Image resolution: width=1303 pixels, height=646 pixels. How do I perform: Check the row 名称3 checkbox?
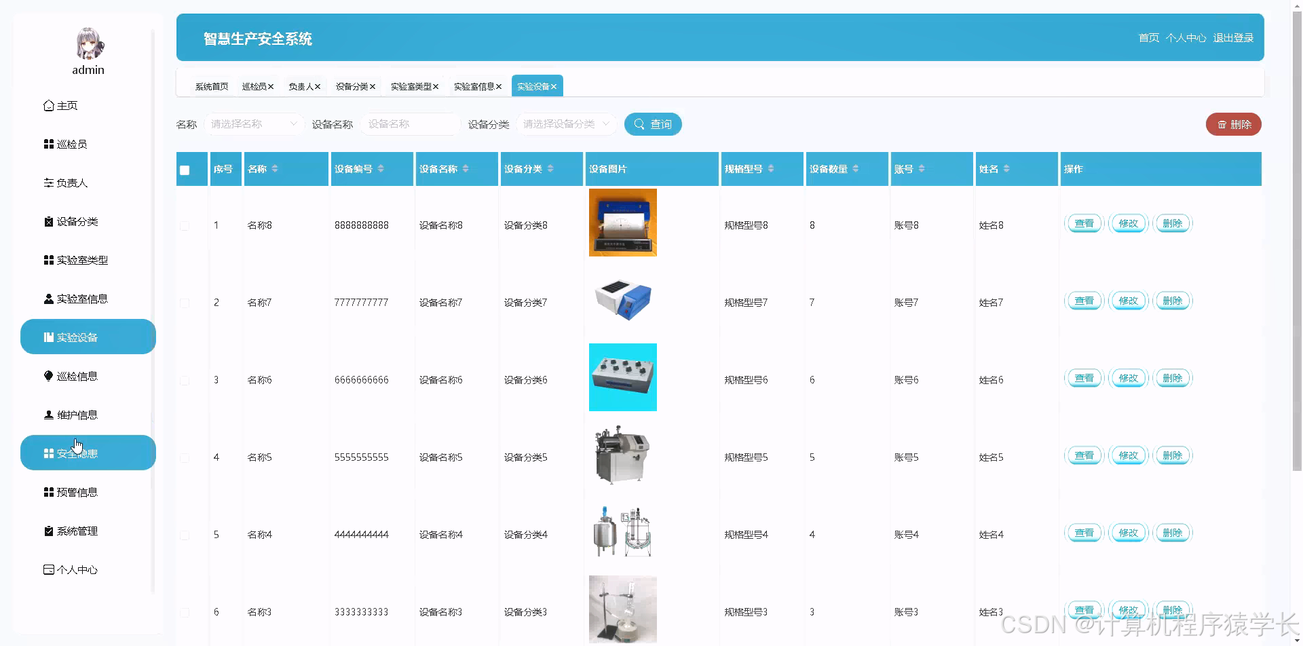point(185,613)
